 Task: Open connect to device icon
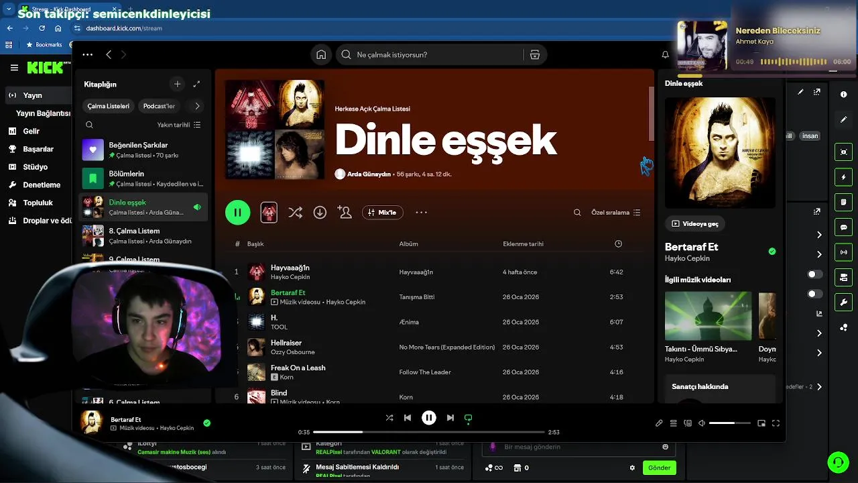click(x=688, y=423)
